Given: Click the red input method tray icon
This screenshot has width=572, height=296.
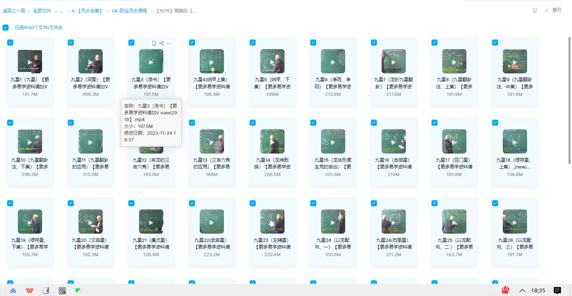Looking at the screenshot, I should click(x=506, y=290).
